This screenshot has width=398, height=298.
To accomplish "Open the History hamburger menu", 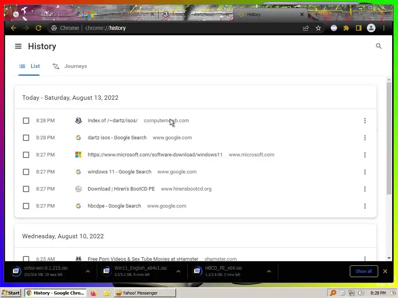I will coord(18,47).
